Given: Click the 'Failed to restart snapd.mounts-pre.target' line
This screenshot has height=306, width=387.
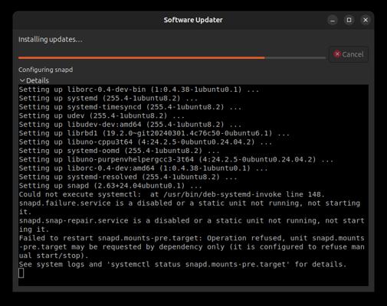Looking at the screenshot, I should tap(192, 247).
